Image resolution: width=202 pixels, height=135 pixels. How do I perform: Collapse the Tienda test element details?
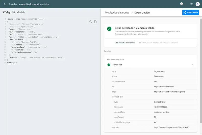192,65
